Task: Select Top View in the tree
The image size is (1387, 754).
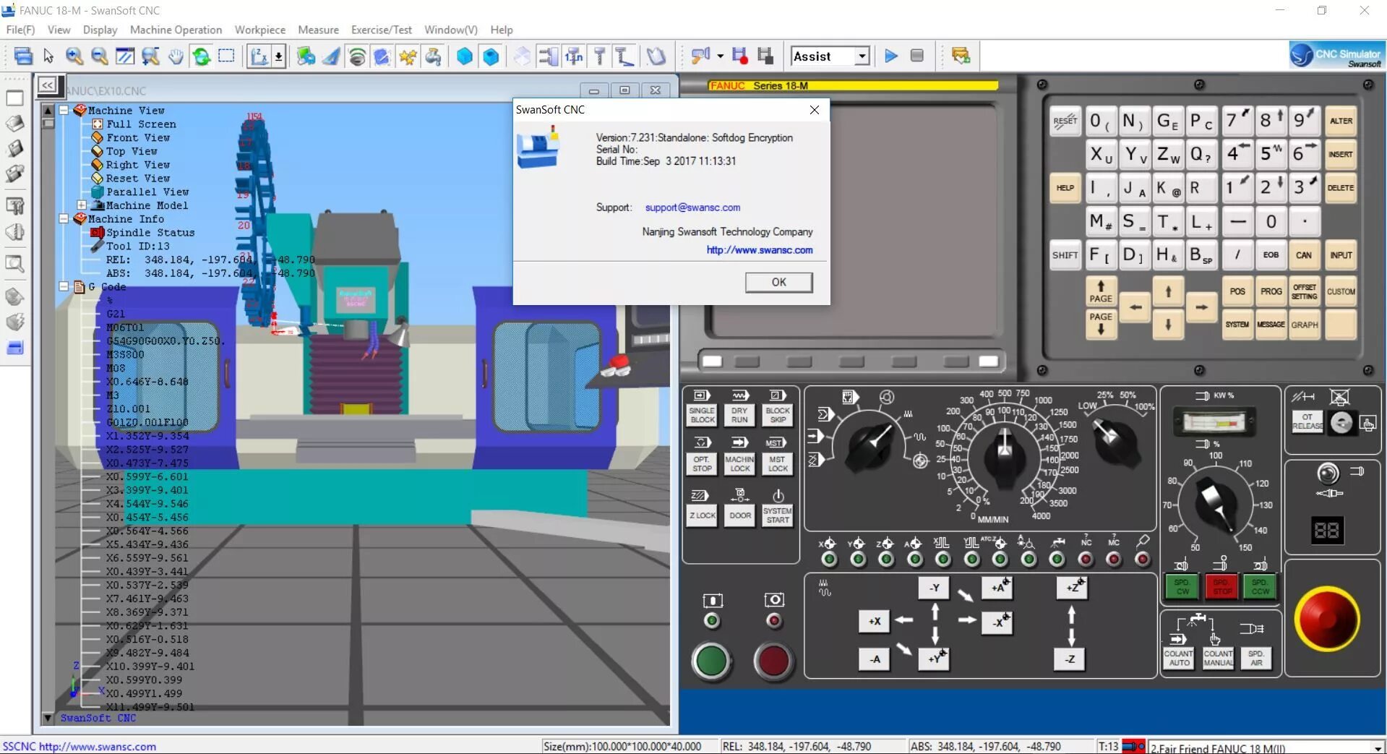Action: pos(132,151)
